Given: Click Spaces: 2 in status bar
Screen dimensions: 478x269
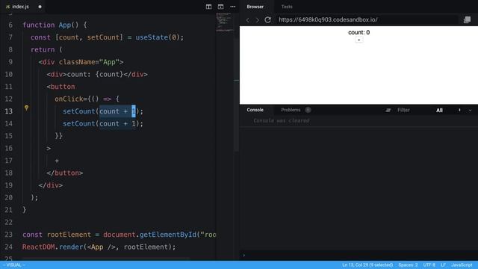Looking at the screenshot, I should coord(408,265).
